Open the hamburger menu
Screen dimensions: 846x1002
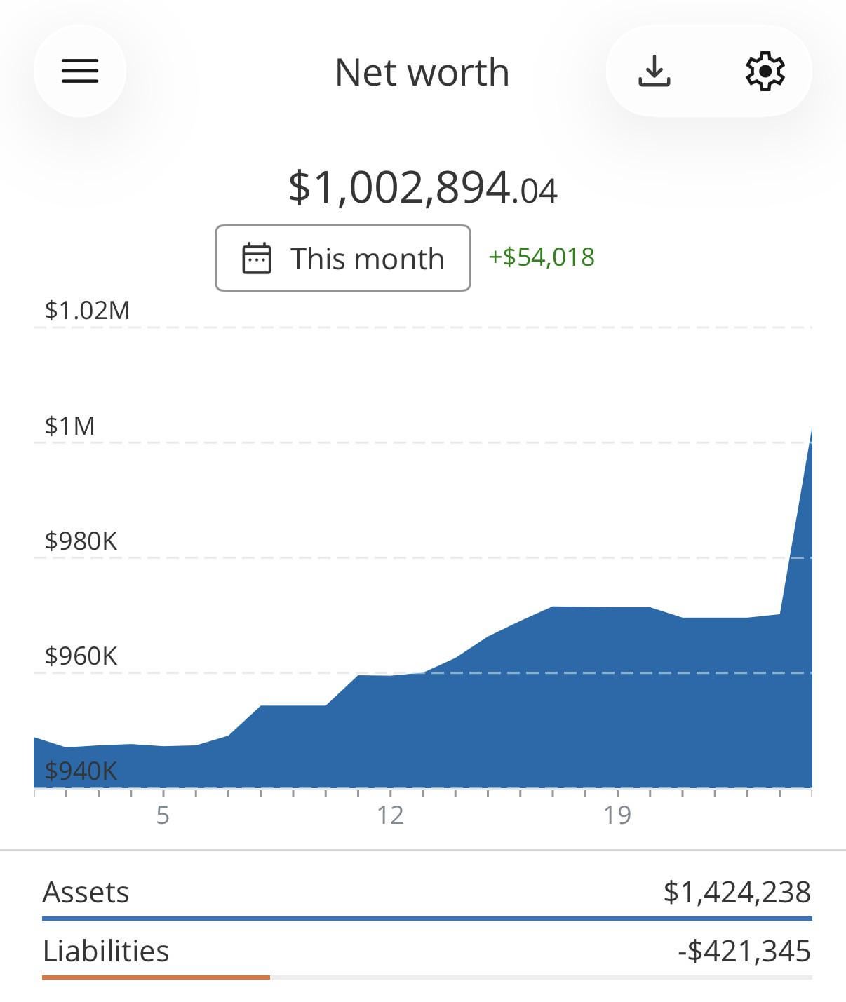click(x=80, y=71)
